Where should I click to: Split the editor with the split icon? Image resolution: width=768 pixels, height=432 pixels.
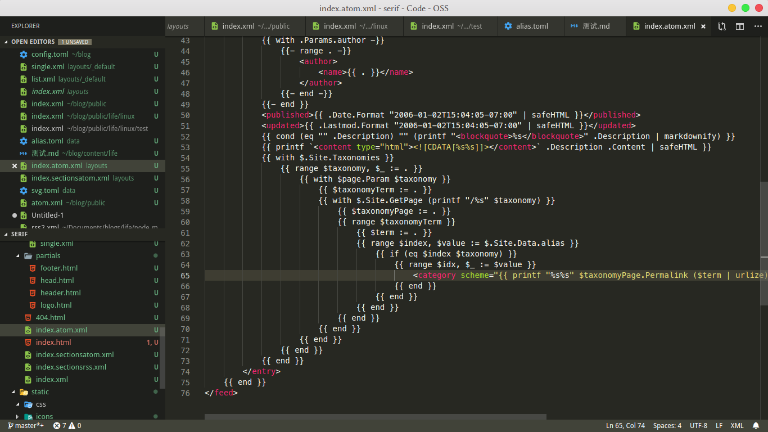point(740,26)
